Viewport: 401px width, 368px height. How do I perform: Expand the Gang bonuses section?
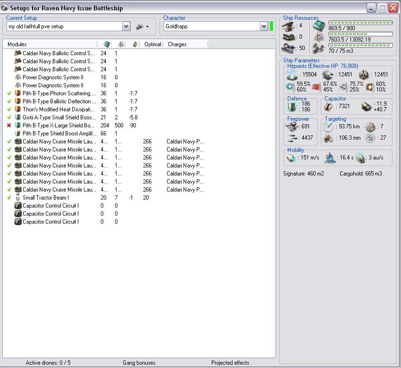(x=139, y=363)
